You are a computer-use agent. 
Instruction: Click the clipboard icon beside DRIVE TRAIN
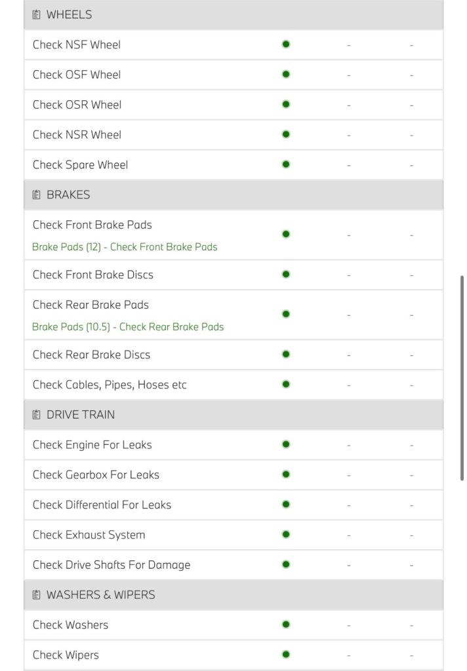pos(37,415)
